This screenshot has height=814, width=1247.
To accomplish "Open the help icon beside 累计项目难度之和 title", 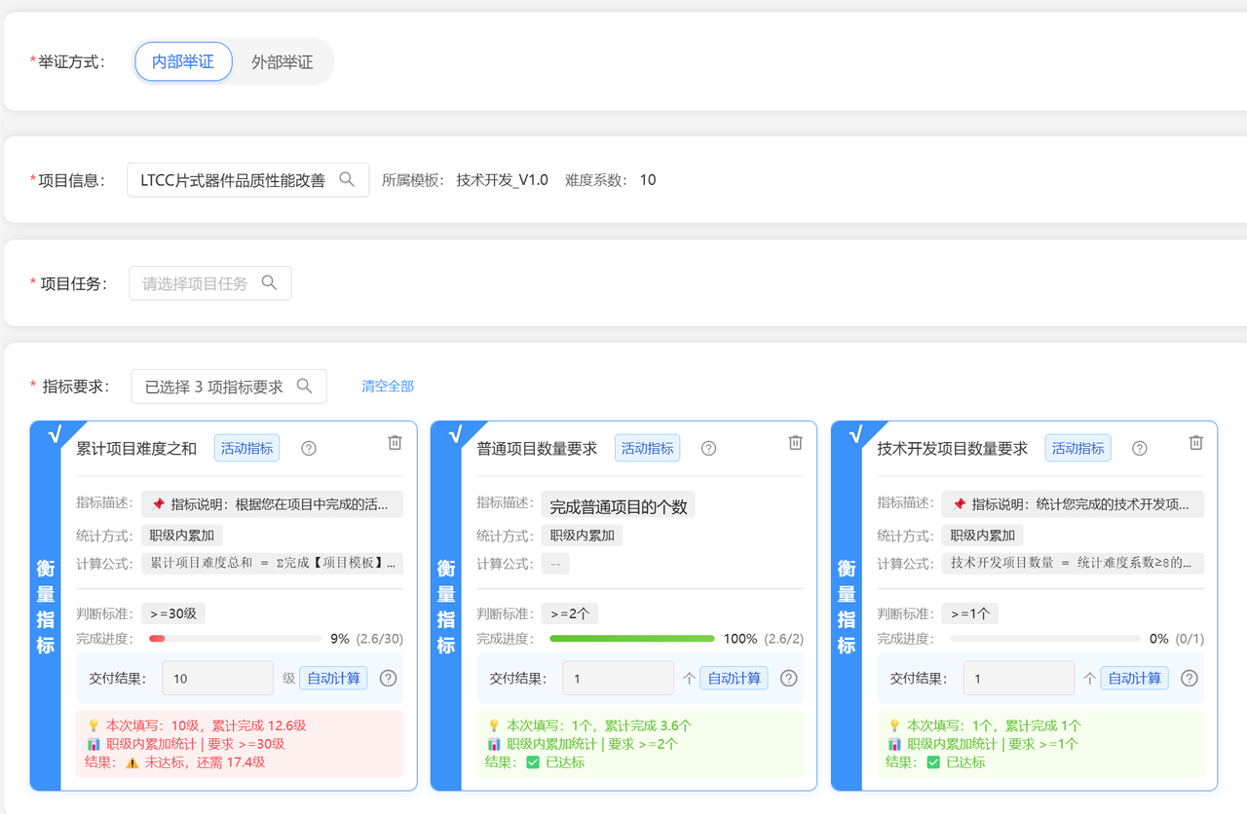I will (x=309, y=448).
